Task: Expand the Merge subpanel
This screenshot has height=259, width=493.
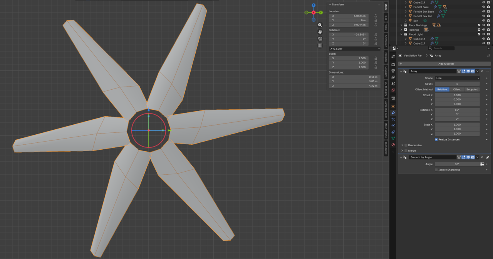Action: pos(402,150)
